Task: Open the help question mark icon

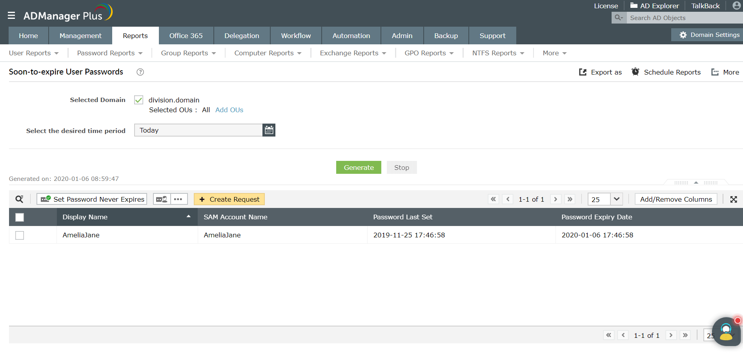Action: 140,72
